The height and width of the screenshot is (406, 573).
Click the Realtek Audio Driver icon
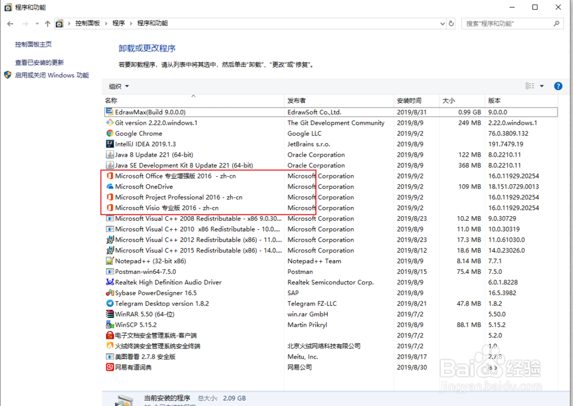[x=109, y=282]
